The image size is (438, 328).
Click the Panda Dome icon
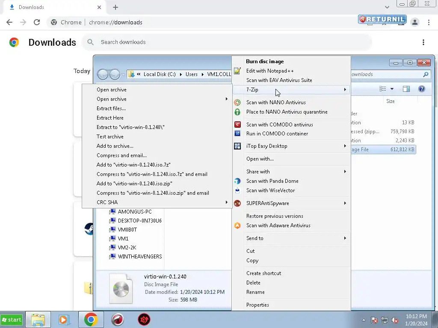pyautogui.click(x=237, y=181)
